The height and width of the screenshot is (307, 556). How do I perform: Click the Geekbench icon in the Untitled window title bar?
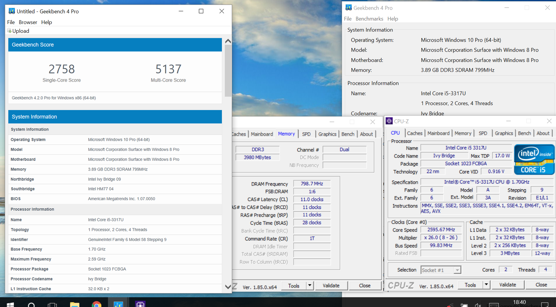pos(12,11)
